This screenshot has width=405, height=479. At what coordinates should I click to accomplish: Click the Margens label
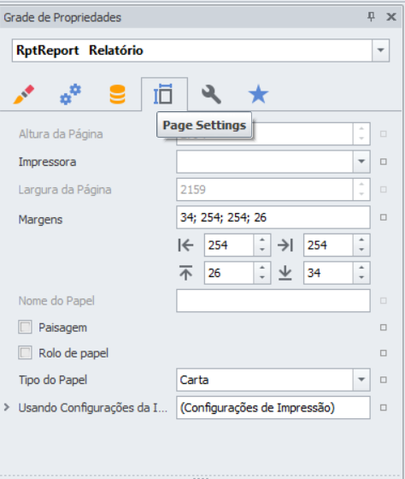pyautogui.click(x=40, y=220)
